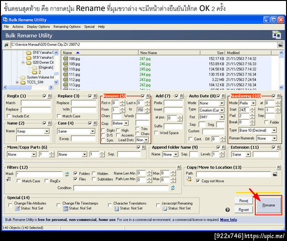
Task: Click the folder tree horizontal scrollbar right arrow
Action: [x=51, y=88]
